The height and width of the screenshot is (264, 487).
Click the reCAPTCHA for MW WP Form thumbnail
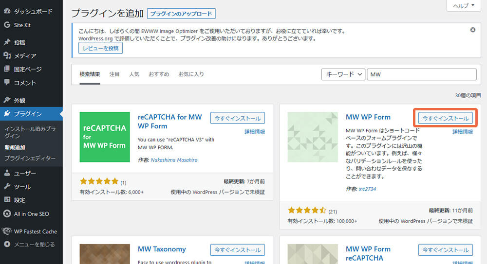pyautogui.click(x=105, y=137)
